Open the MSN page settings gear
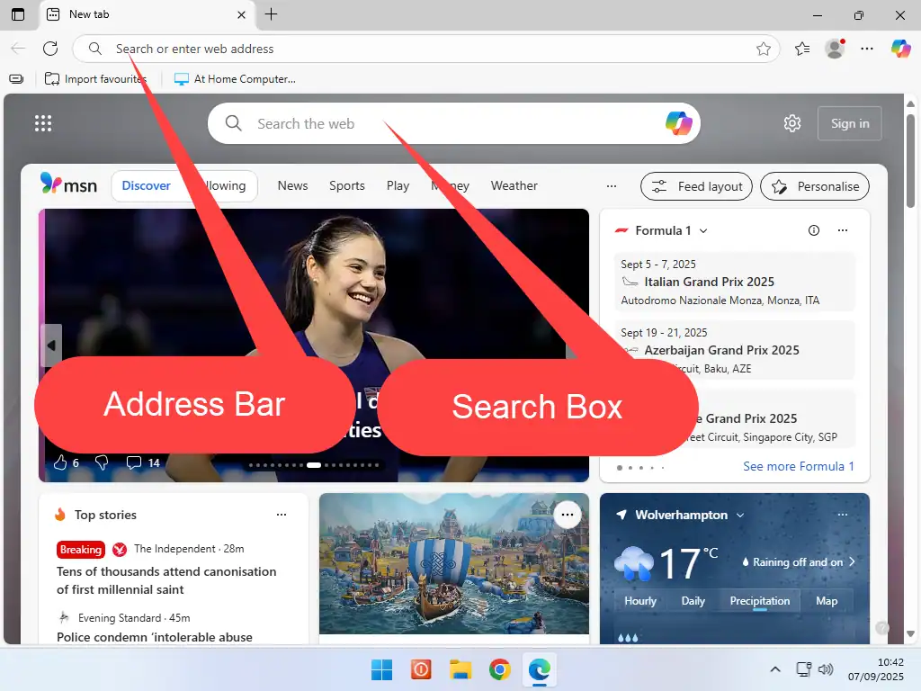 pyautogui.click(x=791, y=123)
